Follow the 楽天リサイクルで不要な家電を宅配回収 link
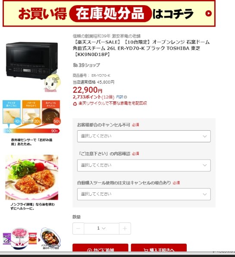The image size is (235, 257). coord(113,103)
